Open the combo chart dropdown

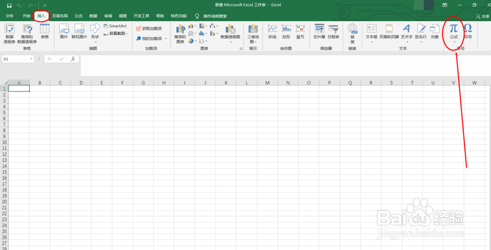point(214,33)
